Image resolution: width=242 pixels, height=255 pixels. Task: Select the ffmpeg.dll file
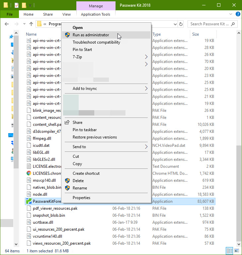pos(42,138)
